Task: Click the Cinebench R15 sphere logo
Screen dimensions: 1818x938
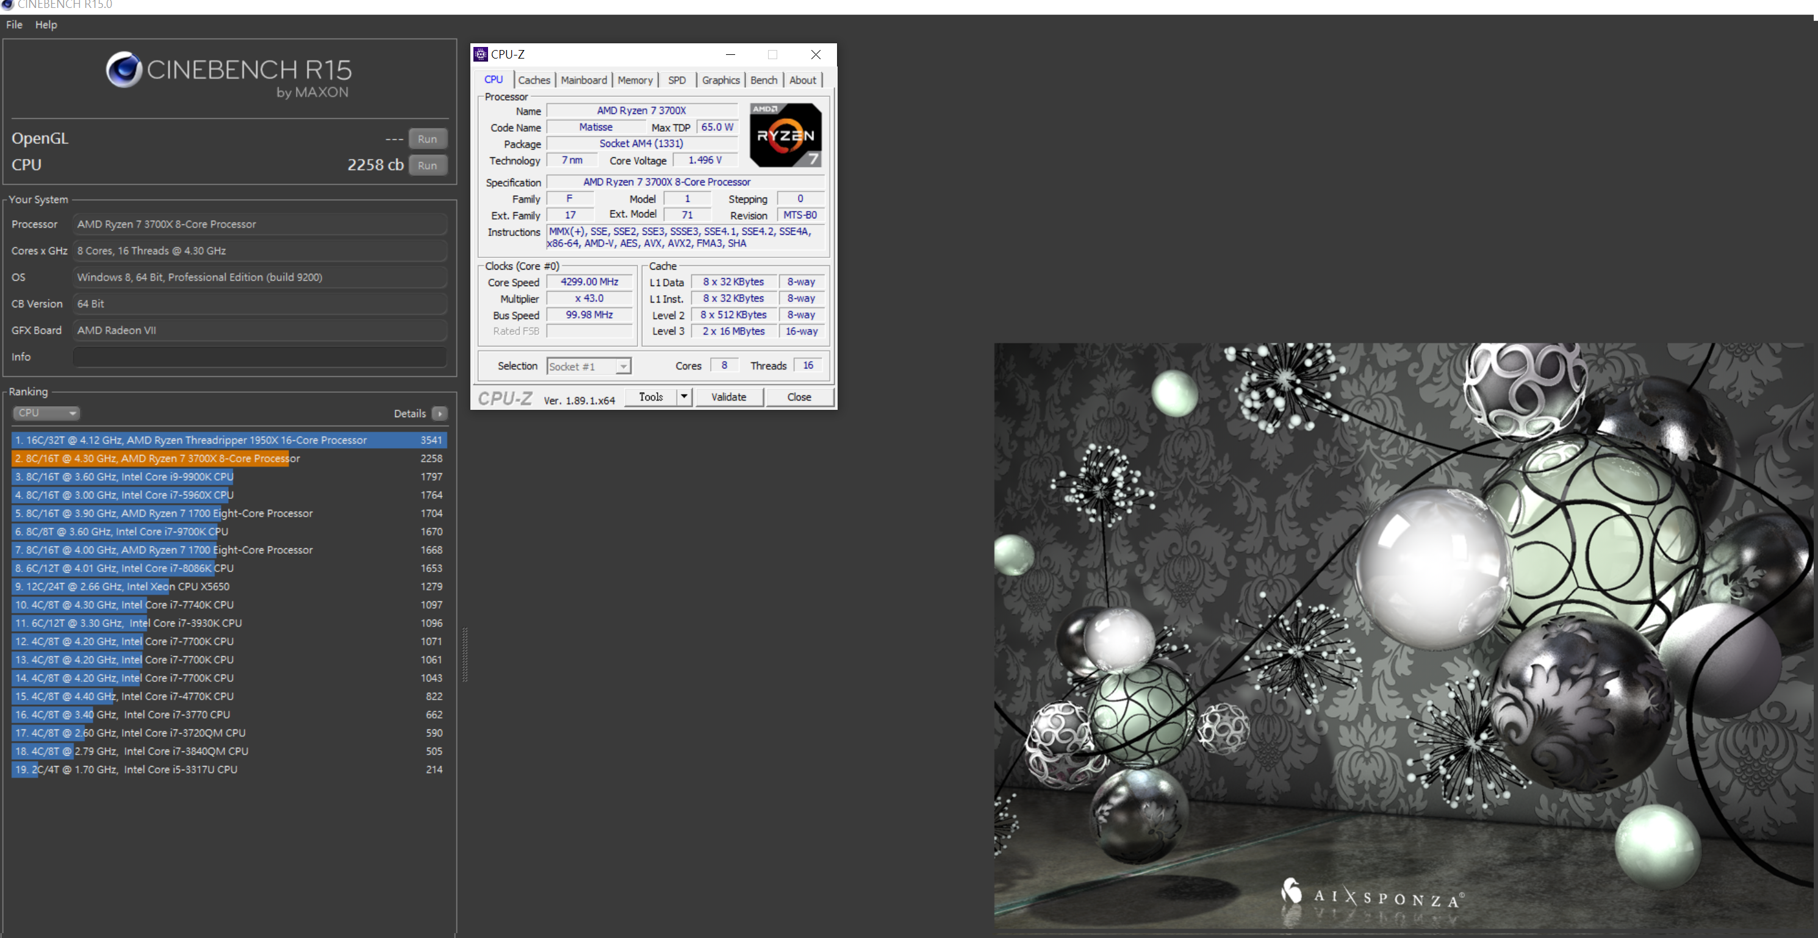Action: point(124,69)
